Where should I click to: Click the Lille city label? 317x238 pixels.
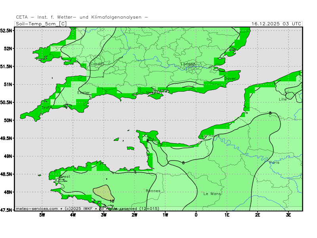click(283, 99)
